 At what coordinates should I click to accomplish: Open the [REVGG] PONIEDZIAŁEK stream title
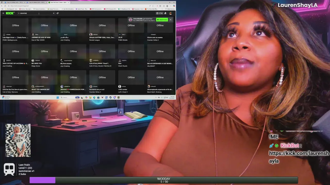pyautogui.click(x=73, y=89)
